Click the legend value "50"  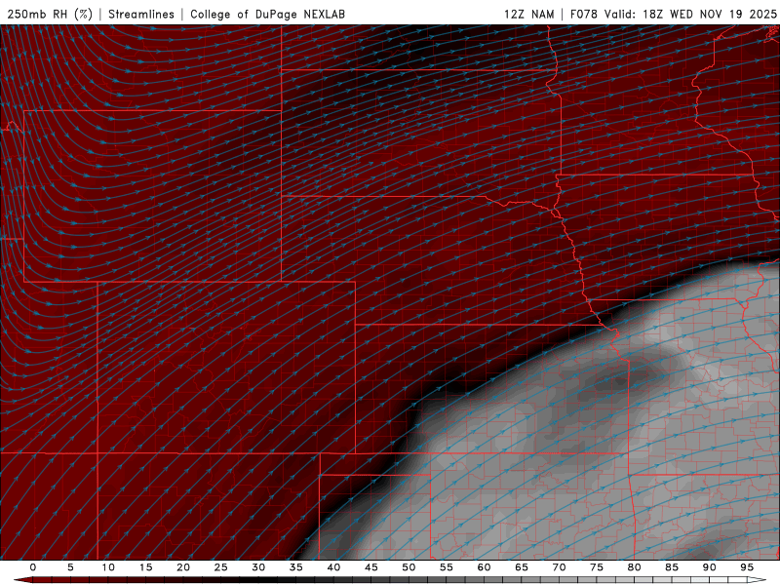409,567
